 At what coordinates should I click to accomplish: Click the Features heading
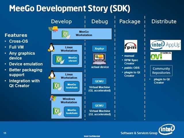(x=16, y=35)
